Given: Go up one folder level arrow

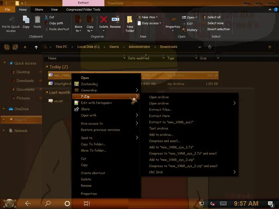Looking at the screenshot, I should 36,47.
